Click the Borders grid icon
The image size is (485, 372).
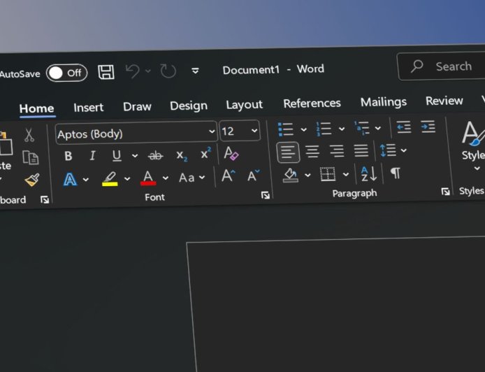pos(328,174)
